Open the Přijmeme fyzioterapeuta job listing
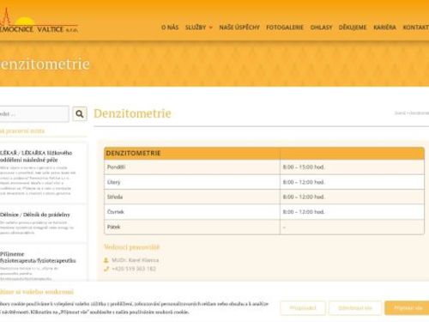The width and height of the screenshot is (429, 322). 38,258
